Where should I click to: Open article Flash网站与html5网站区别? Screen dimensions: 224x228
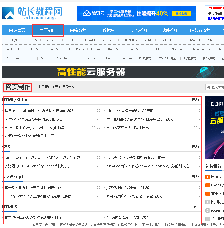pyautogui.click(x=128, y=218)
